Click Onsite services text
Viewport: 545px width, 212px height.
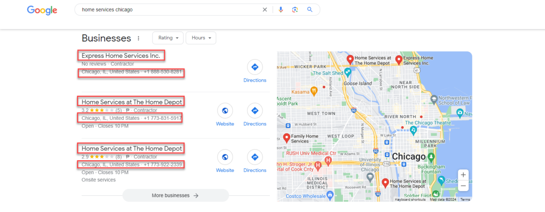[x=99, y=180]
